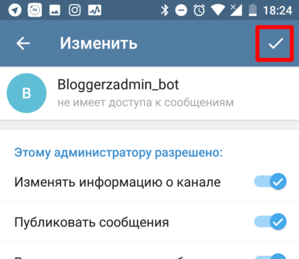Viewport: 299px width, 259px height.
Task: Tap the Bluetooth status icon
Action: click(165, 10)
